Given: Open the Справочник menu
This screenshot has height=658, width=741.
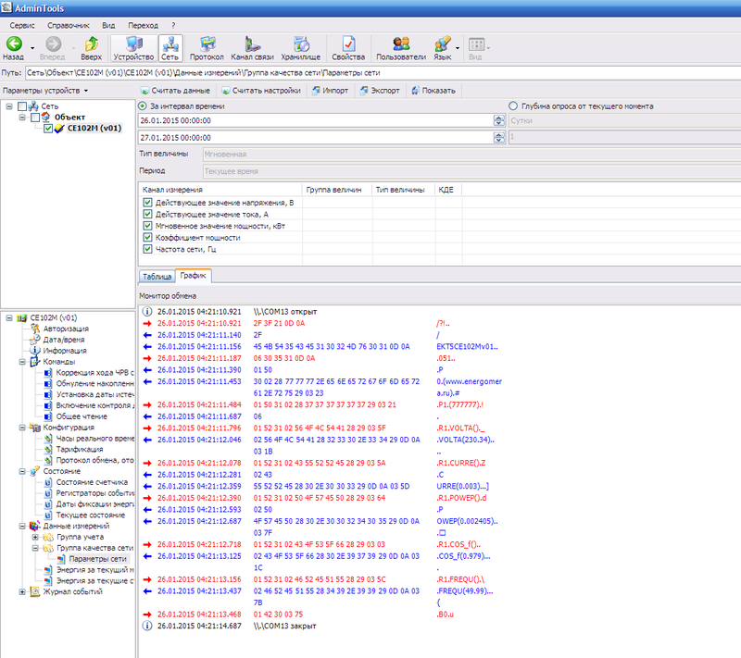Looking at the screenshot, I should (x=66, y=24).
